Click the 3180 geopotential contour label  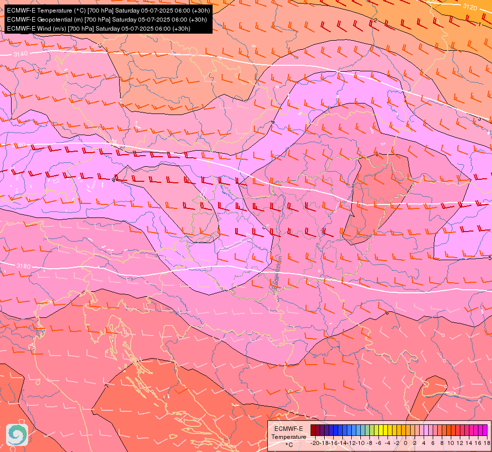[24, 266]
